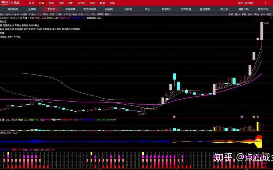Screen dimensions: 273x170
Task: Click the 4.68 high price label
Action: click(266, 23)
